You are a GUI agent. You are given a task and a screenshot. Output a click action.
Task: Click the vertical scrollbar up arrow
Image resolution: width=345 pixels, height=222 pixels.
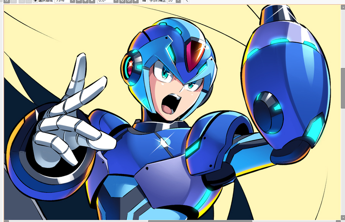[x=343, y=7]
